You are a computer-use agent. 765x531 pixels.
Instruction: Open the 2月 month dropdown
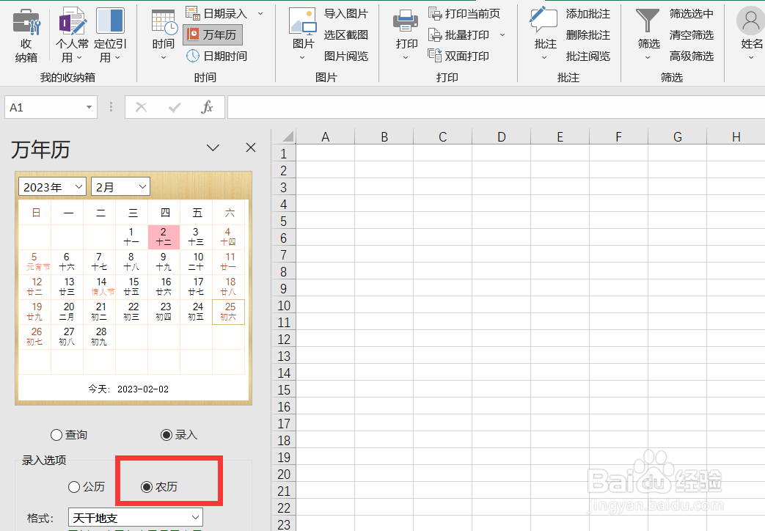pos(120,187)
